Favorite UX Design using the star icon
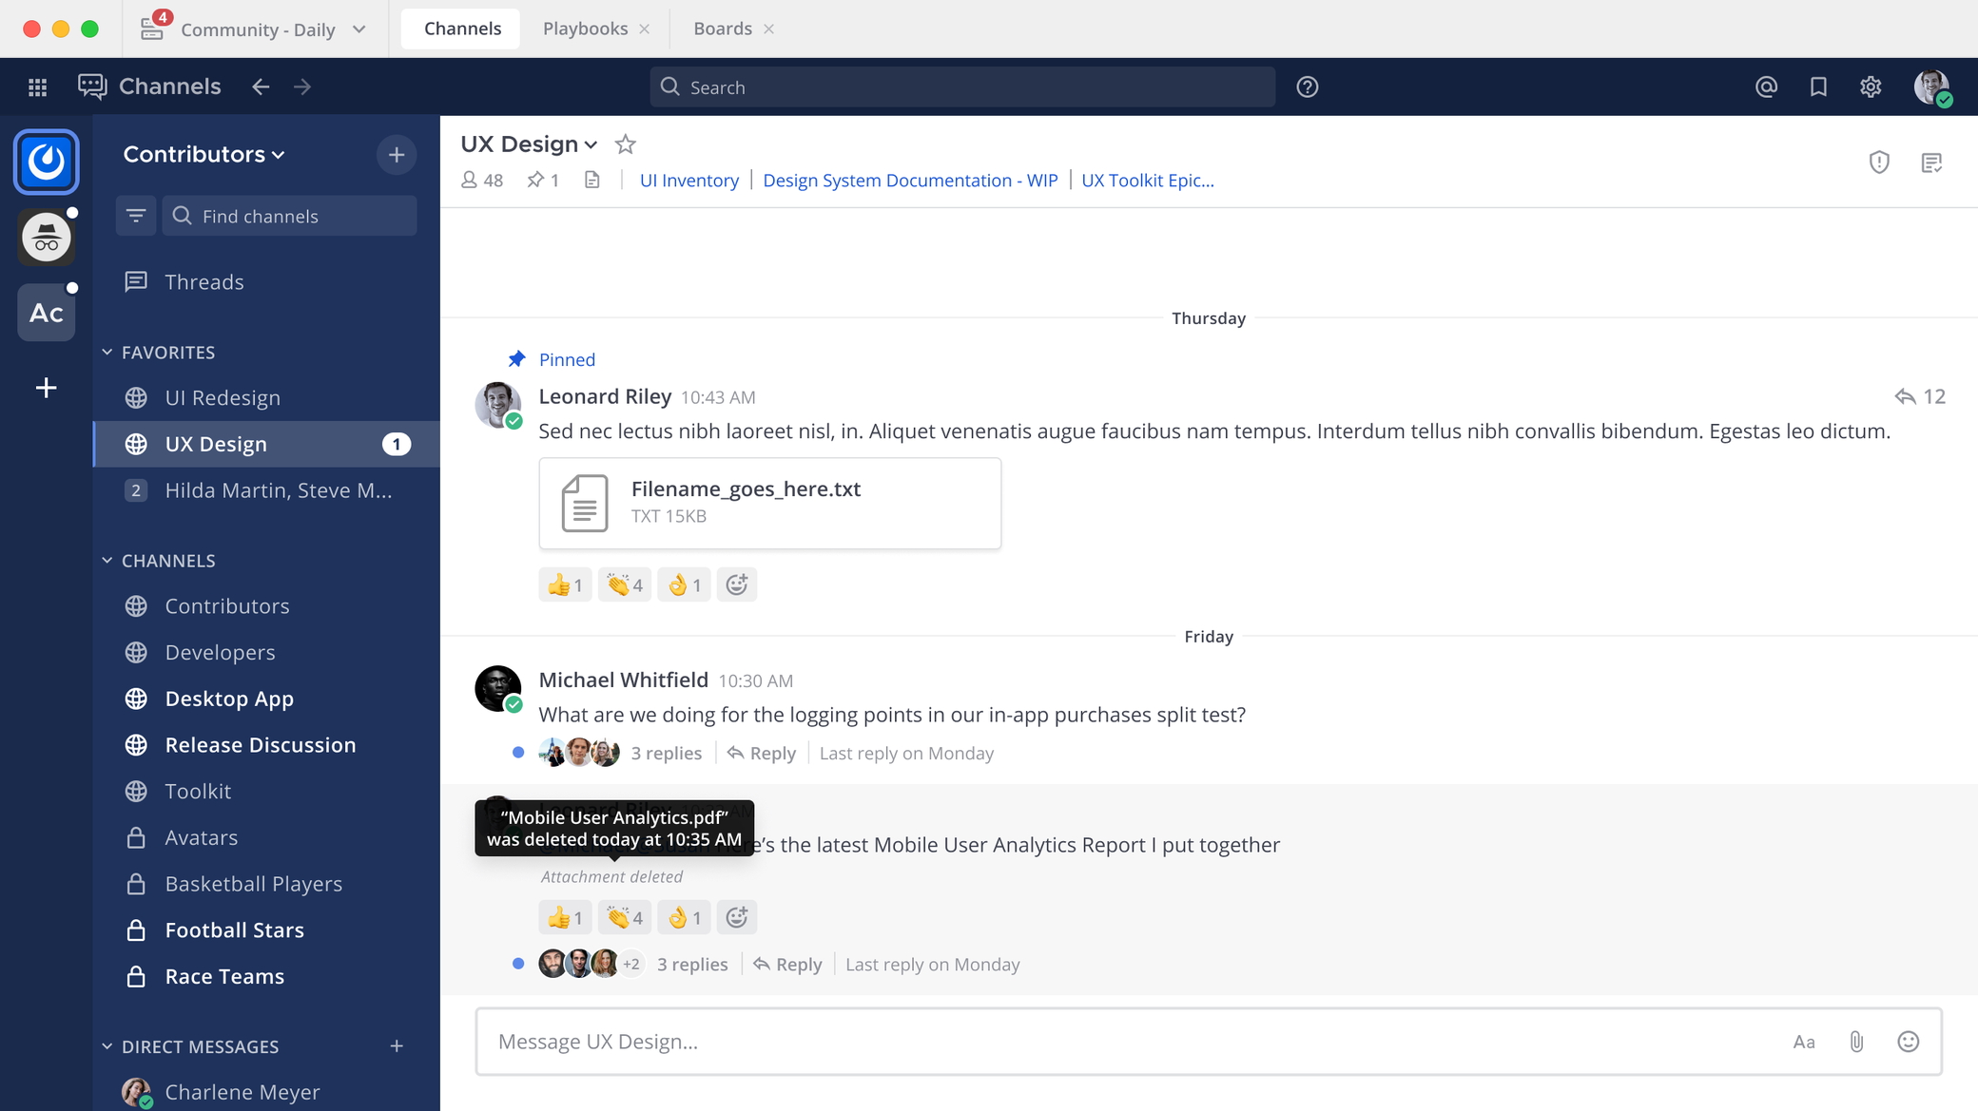This screenshot has height=1111, width=1978. pyautogui.click(x=625, y=144)
